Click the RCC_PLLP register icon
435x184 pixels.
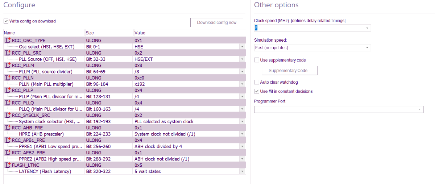(8, 90)
